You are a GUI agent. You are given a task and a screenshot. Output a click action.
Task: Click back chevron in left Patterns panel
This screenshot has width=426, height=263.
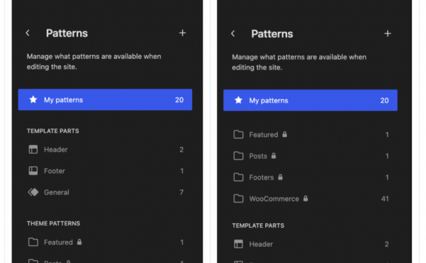tap(28, 33)
